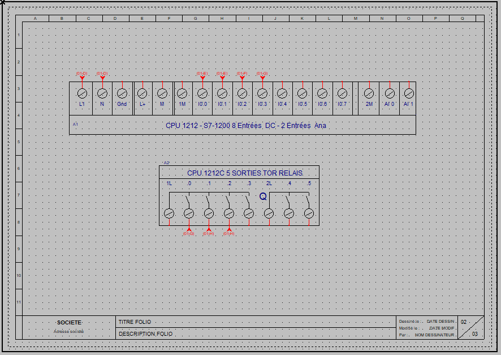Follow the (01-G) cross-reference under output .0
This screenshot has width=501, height=355.
click(x=188, y=233)
